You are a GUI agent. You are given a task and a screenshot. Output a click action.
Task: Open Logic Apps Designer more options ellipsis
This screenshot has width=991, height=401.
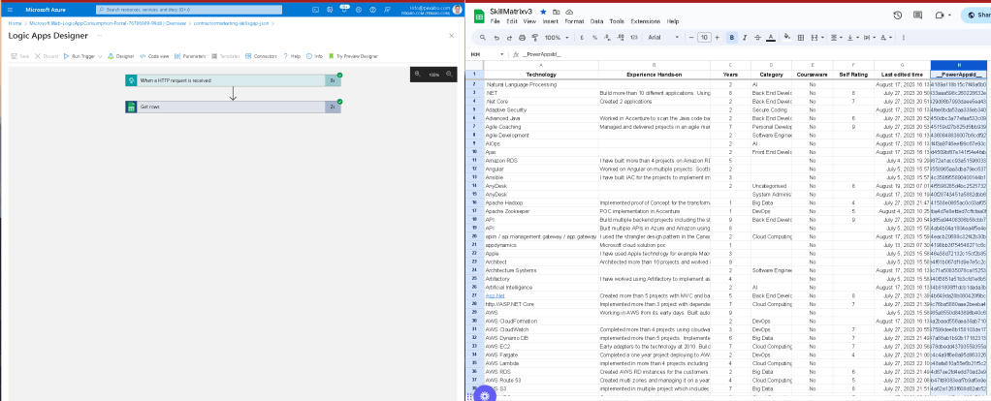[x=99, y=36]
